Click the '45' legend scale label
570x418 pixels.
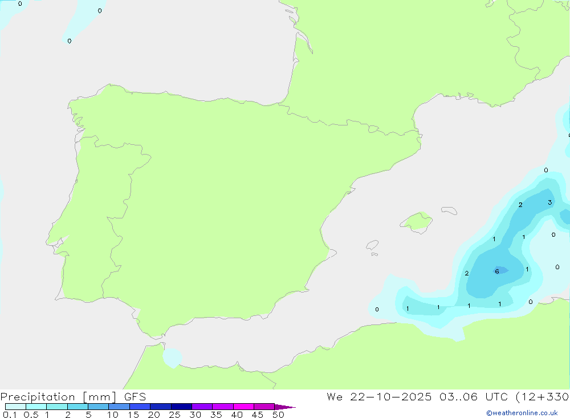click(x=258, y=415)
